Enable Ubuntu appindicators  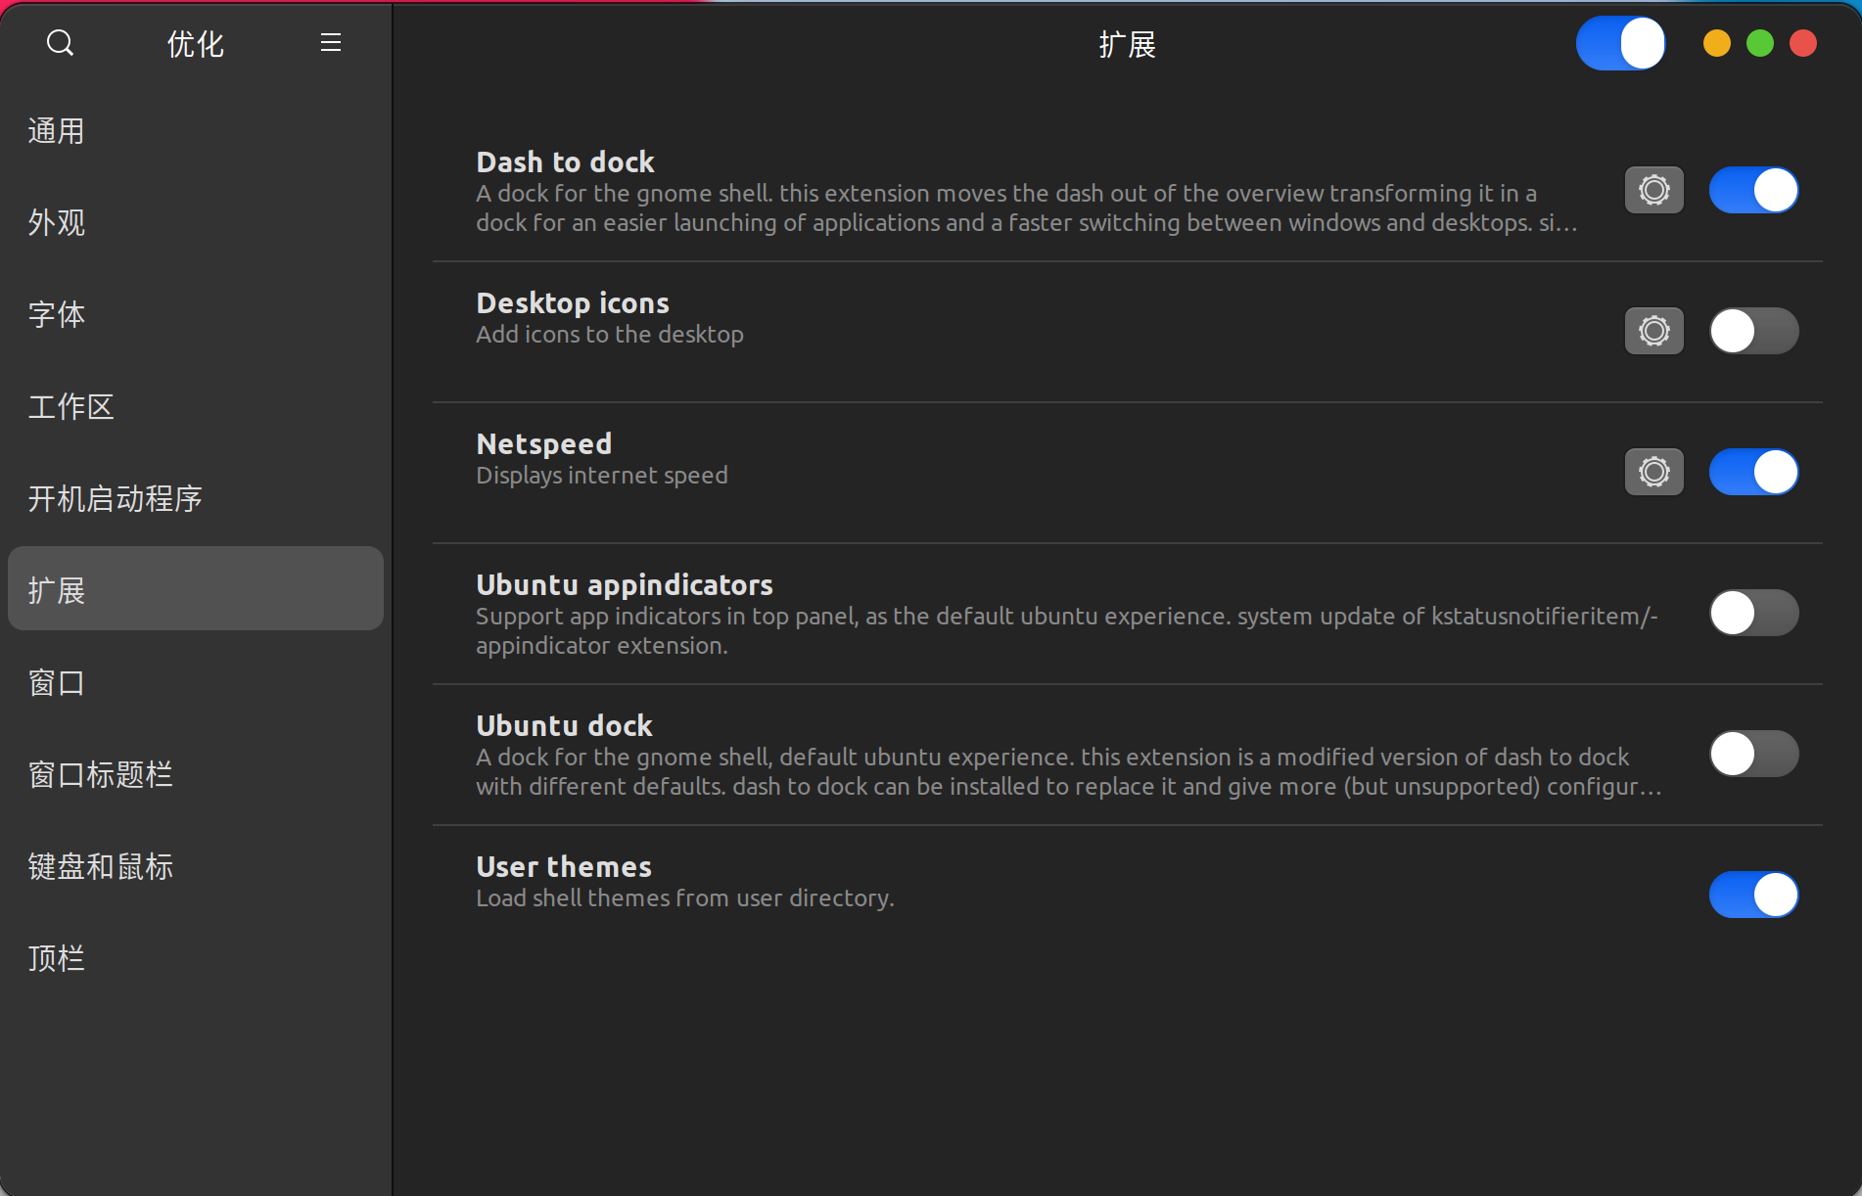pyautogui.click(x=1753, y=613)
